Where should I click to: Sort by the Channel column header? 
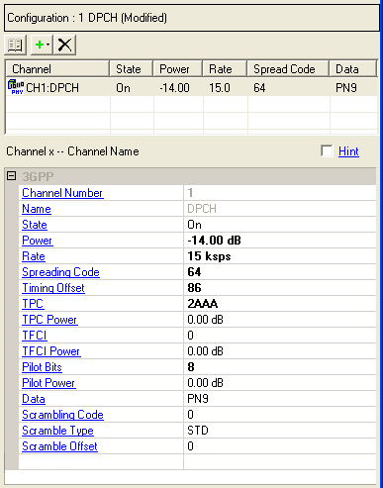pyautogui.click(x=57, y=69)
